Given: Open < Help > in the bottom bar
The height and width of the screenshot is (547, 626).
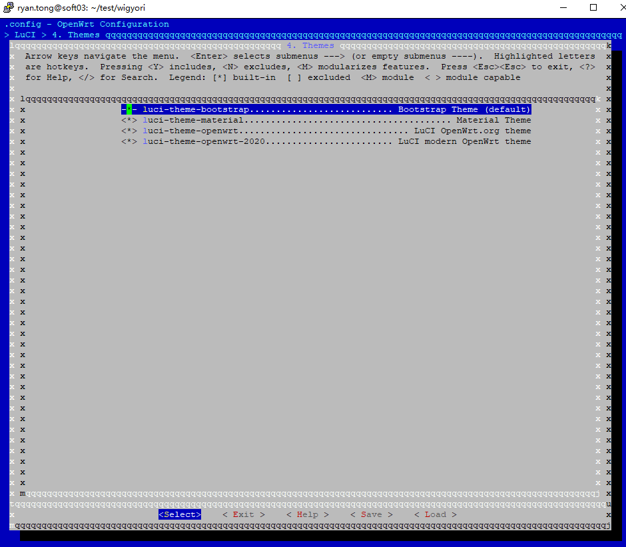Looking at the screenshot, I should pyautogui.click(x=308, y=514).
